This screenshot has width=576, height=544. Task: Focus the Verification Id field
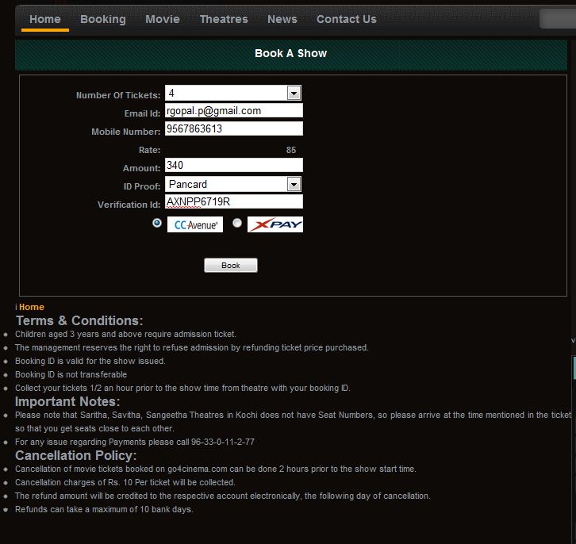[233, 201]
